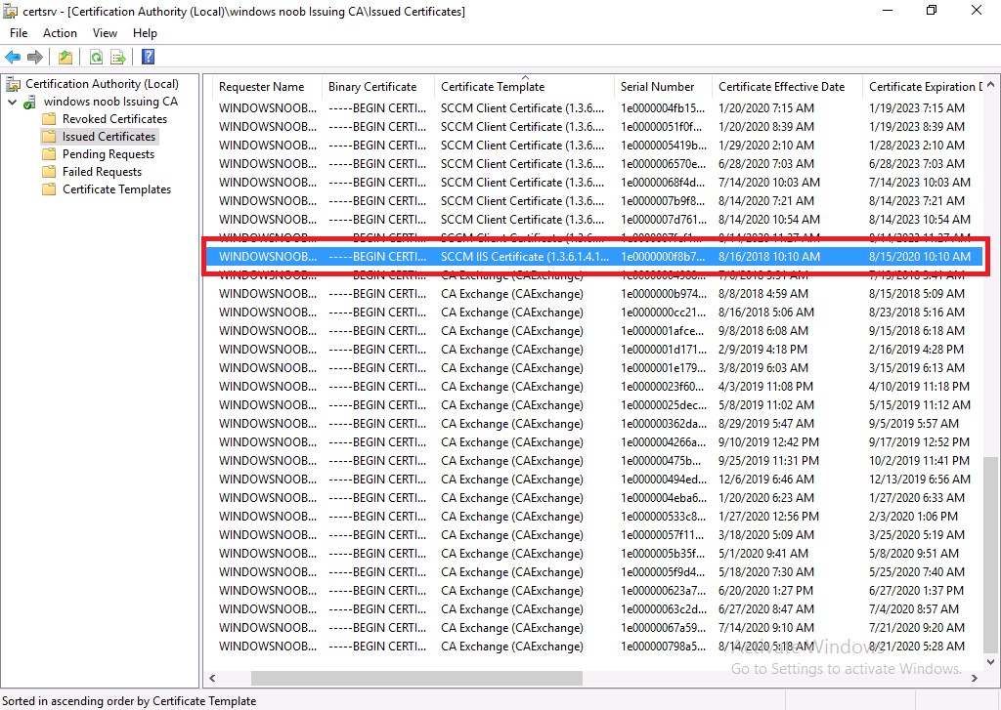The image size is (1001, 710).
Task: Click serial number 1e0000007d761
Action: coord(664,220)
